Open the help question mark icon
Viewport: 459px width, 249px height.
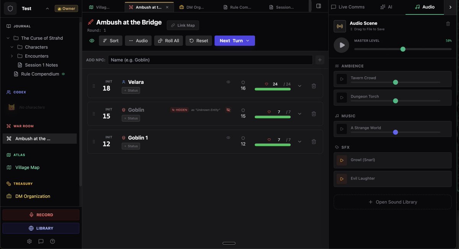tap(52, 241)
